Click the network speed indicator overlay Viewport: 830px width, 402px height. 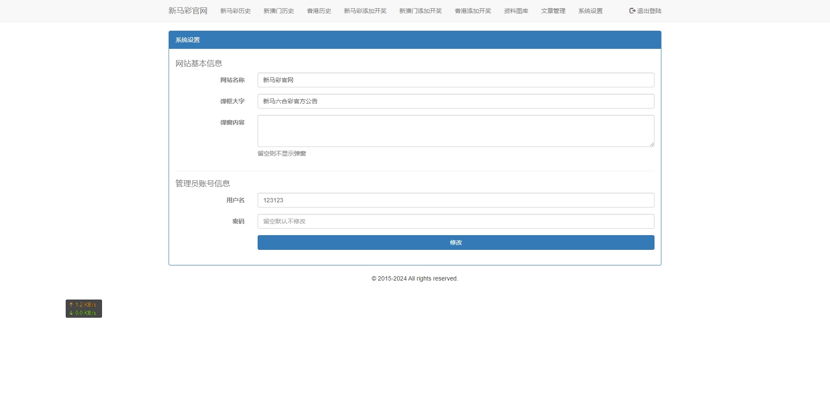pos(83,308)
